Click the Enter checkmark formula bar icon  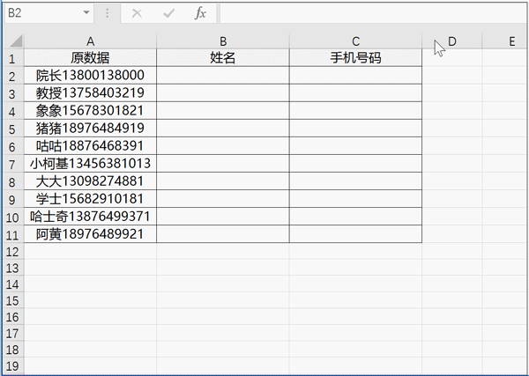[168, 13]
